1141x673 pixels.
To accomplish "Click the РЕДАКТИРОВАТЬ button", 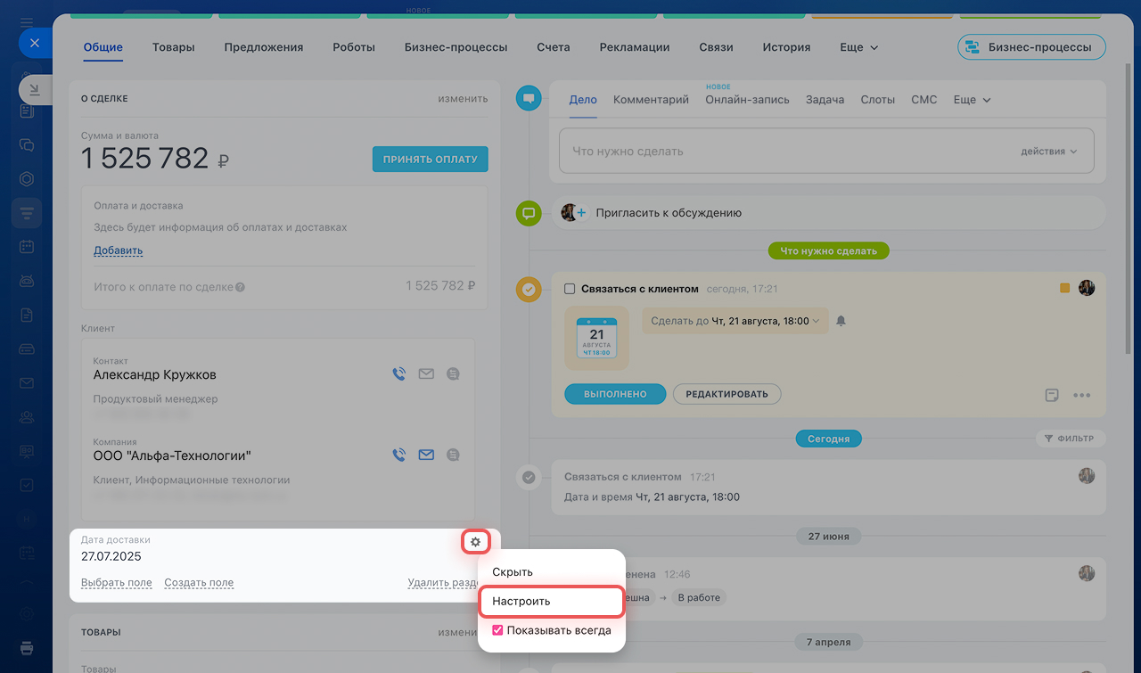I will (726, 394).
